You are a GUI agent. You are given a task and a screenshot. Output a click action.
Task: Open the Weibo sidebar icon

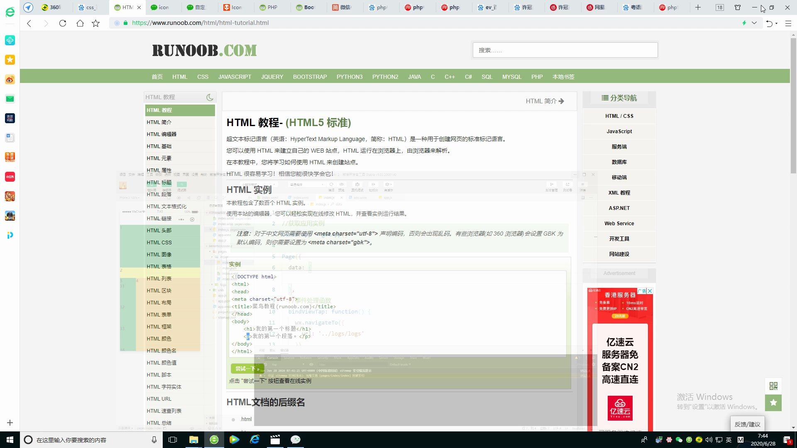(x=10, y=79)
